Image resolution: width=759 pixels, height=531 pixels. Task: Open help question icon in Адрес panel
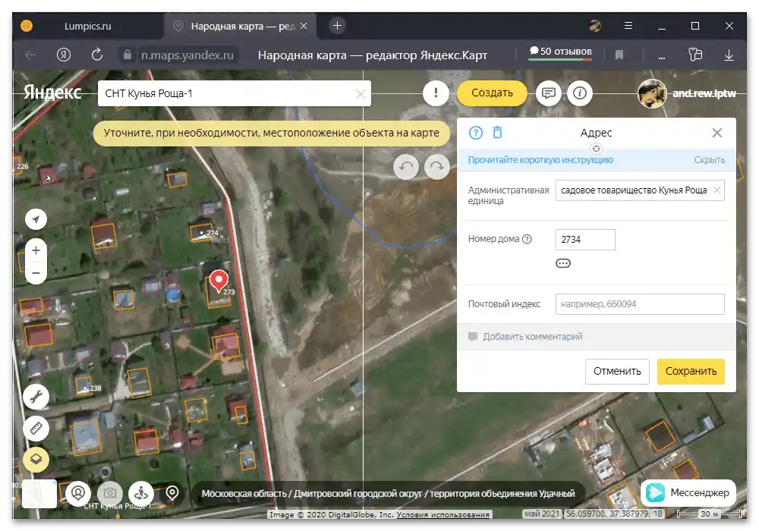click(476, 133)
